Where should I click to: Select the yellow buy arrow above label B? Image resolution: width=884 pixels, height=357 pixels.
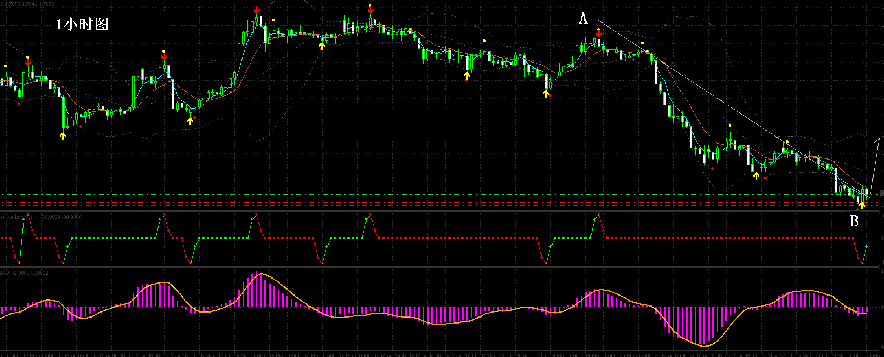(x=862, y=205)
